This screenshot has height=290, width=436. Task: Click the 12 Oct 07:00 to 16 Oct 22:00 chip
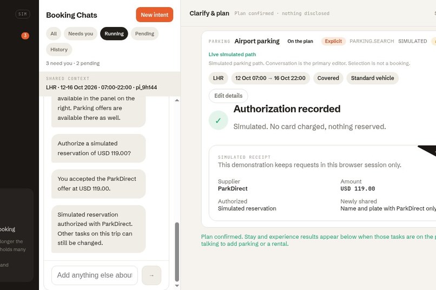270,78
